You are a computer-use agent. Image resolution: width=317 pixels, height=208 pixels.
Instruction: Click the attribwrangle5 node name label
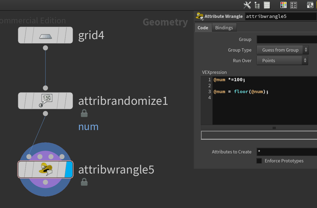tap(116, 170)
